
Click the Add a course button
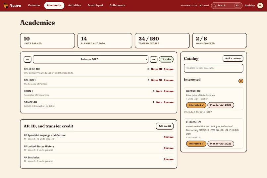(x=233, y=58)
